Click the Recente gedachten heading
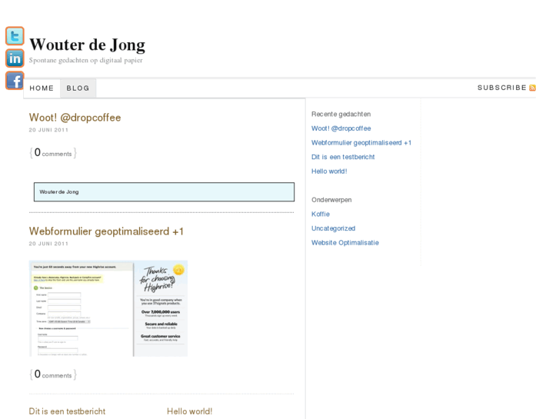This screenshot has height=419, width=559. (341, 114)
